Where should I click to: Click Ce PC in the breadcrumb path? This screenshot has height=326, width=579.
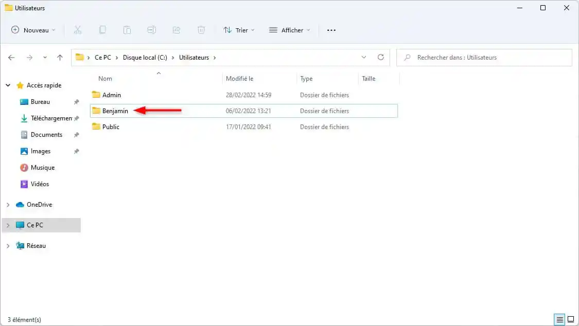pos(102,58)
